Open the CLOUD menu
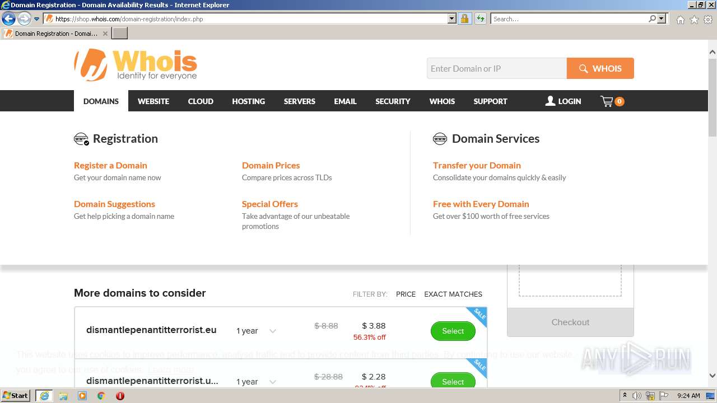717x403 pixels. point(201,101)
